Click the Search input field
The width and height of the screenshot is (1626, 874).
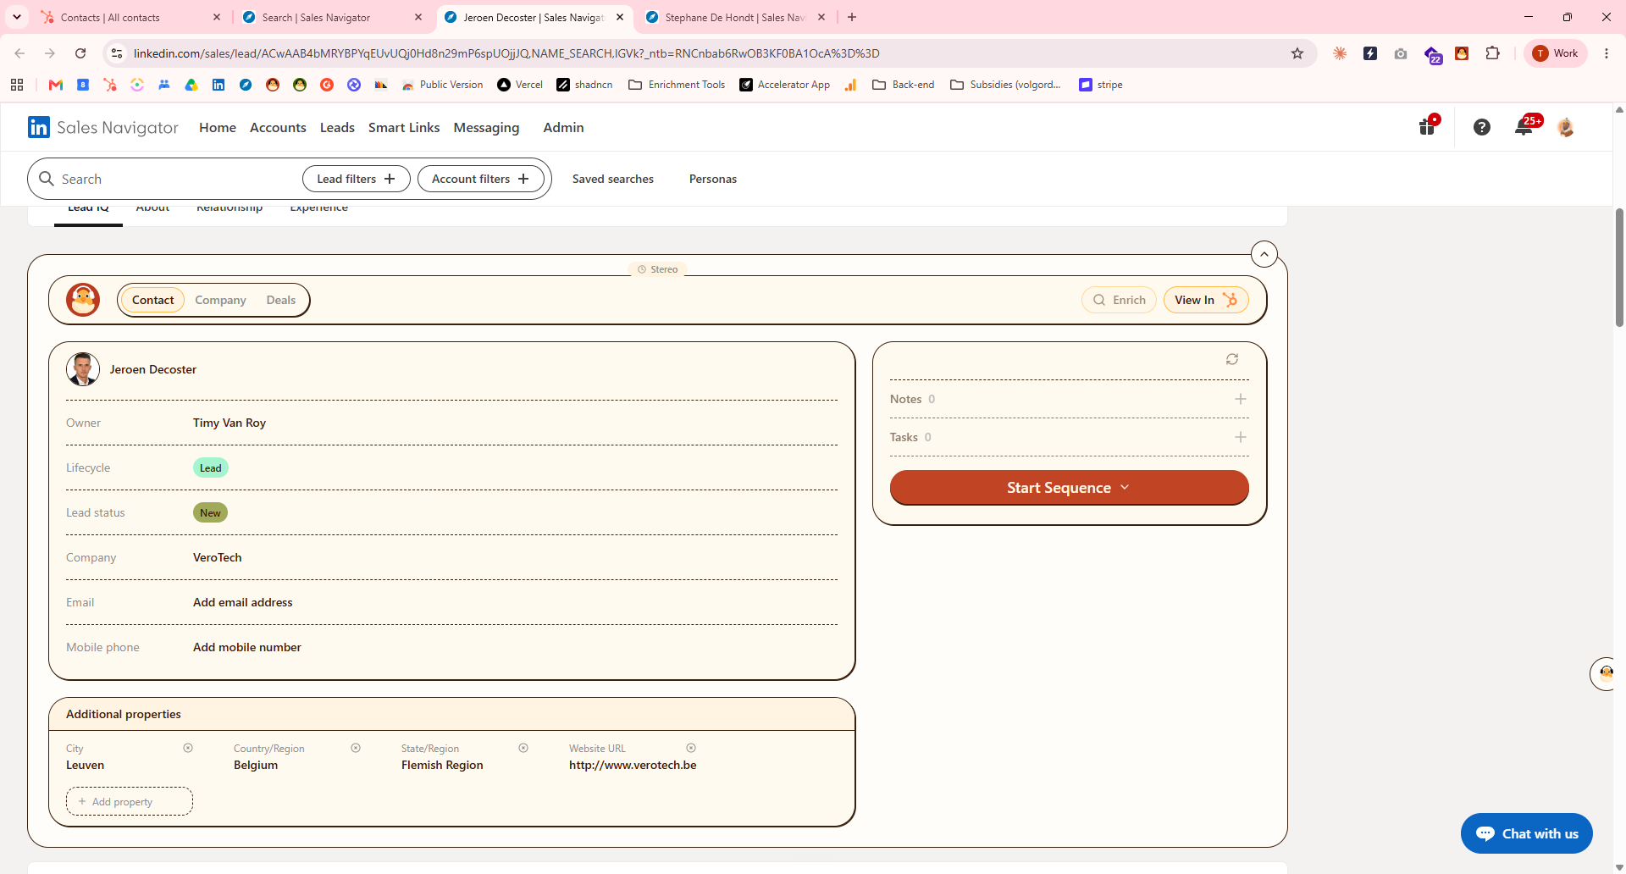click(176, 179)
